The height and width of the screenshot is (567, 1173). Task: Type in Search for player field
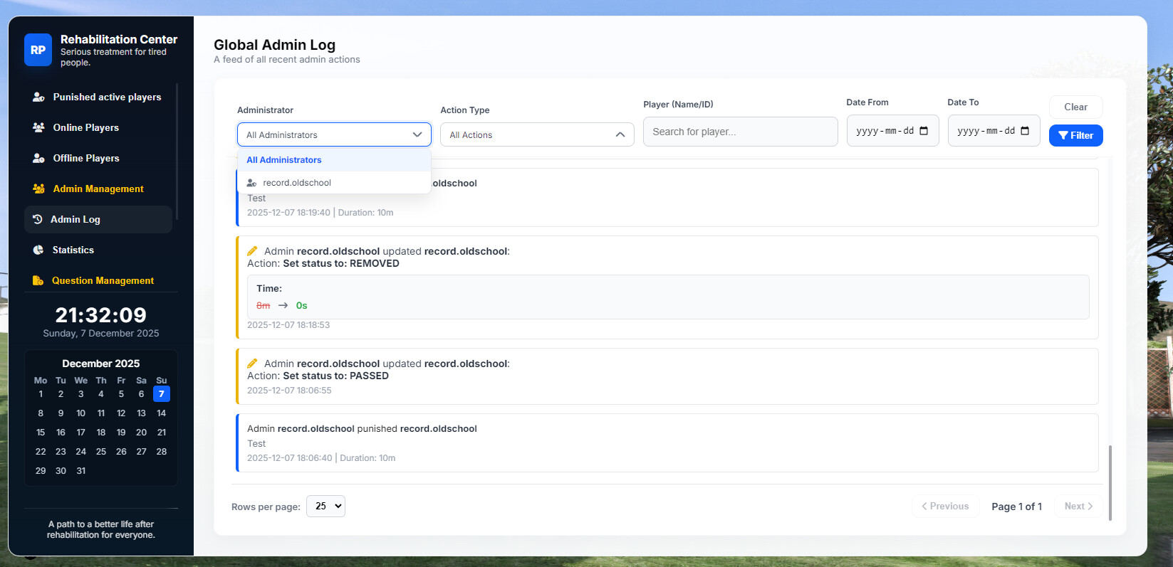pos(740,132)
